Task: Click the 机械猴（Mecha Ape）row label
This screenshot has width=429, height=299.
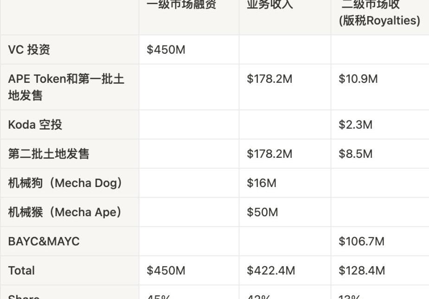Action: [66, 212]
